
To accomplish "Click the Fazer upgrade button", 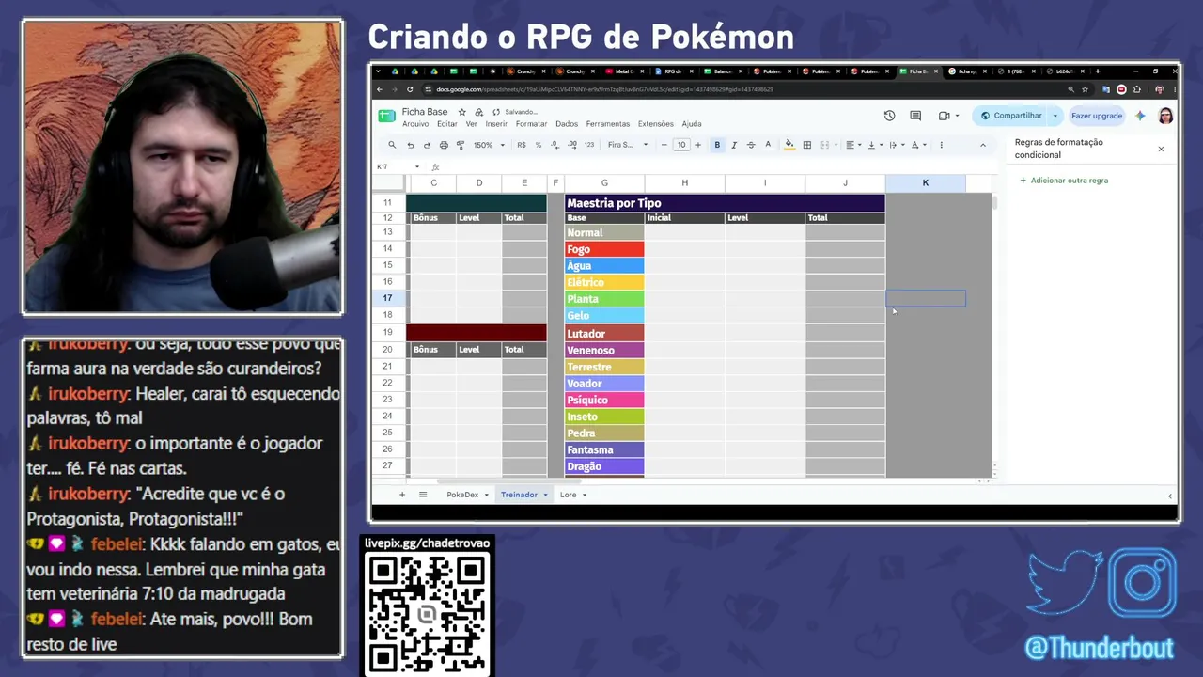I will 1097,116.
